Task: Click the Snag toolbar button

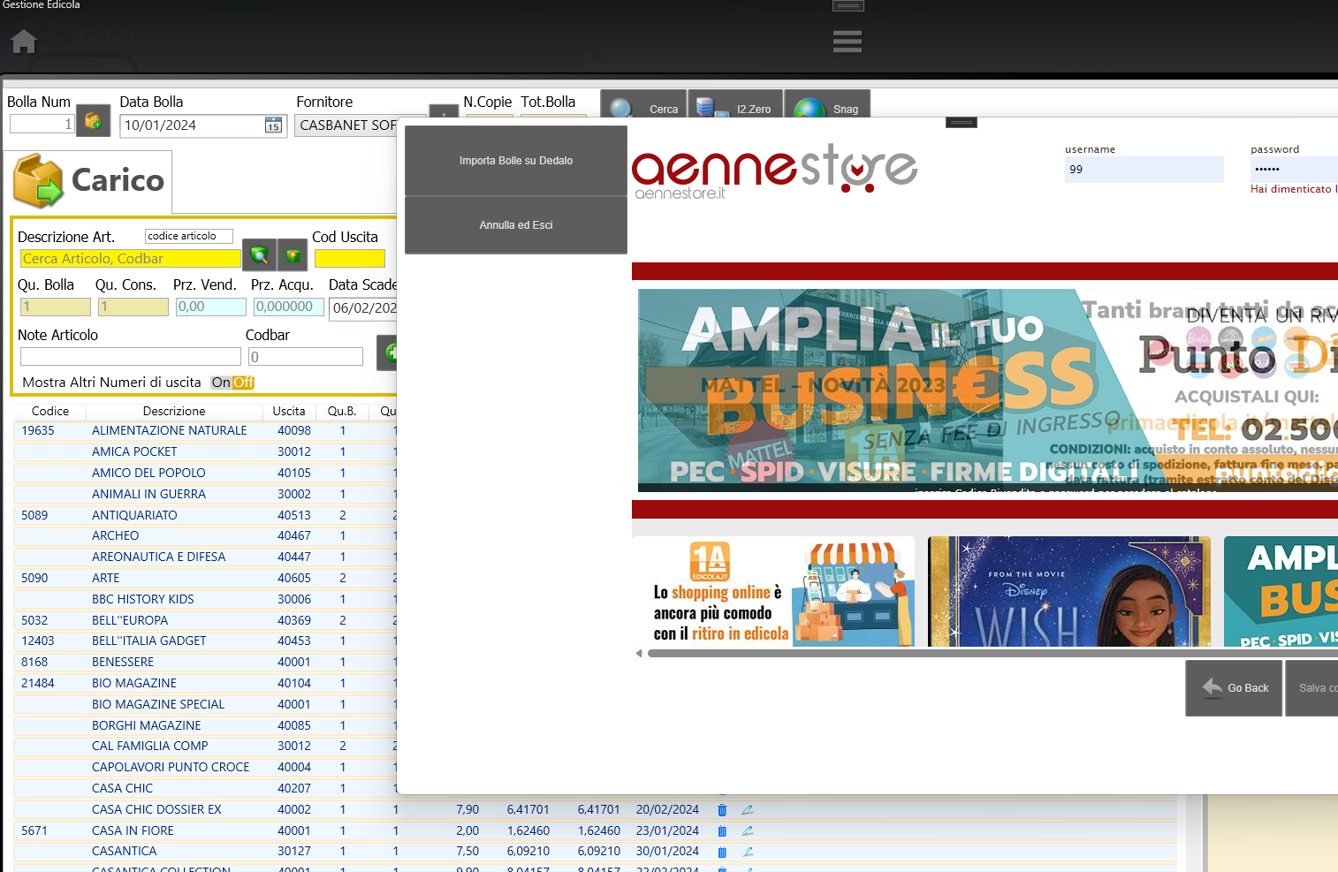Action: coord(827,104)
